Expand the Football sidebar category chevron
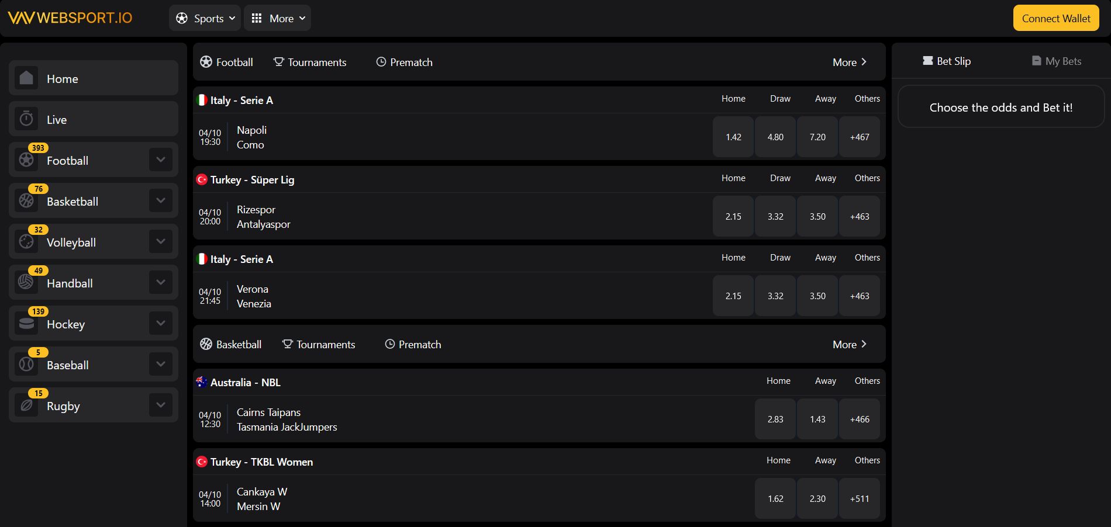Screen dimensions: 1111x527 click(160, 159)
